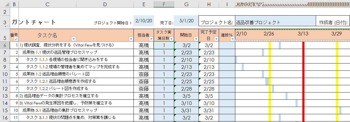
Task: Click the blue Gantt bar in row 9
Action: coord(243,67)
